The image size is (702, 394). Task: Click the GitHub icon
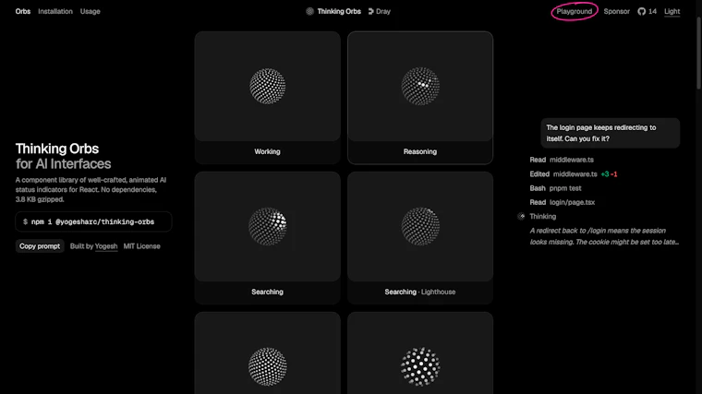click(642, 11)
